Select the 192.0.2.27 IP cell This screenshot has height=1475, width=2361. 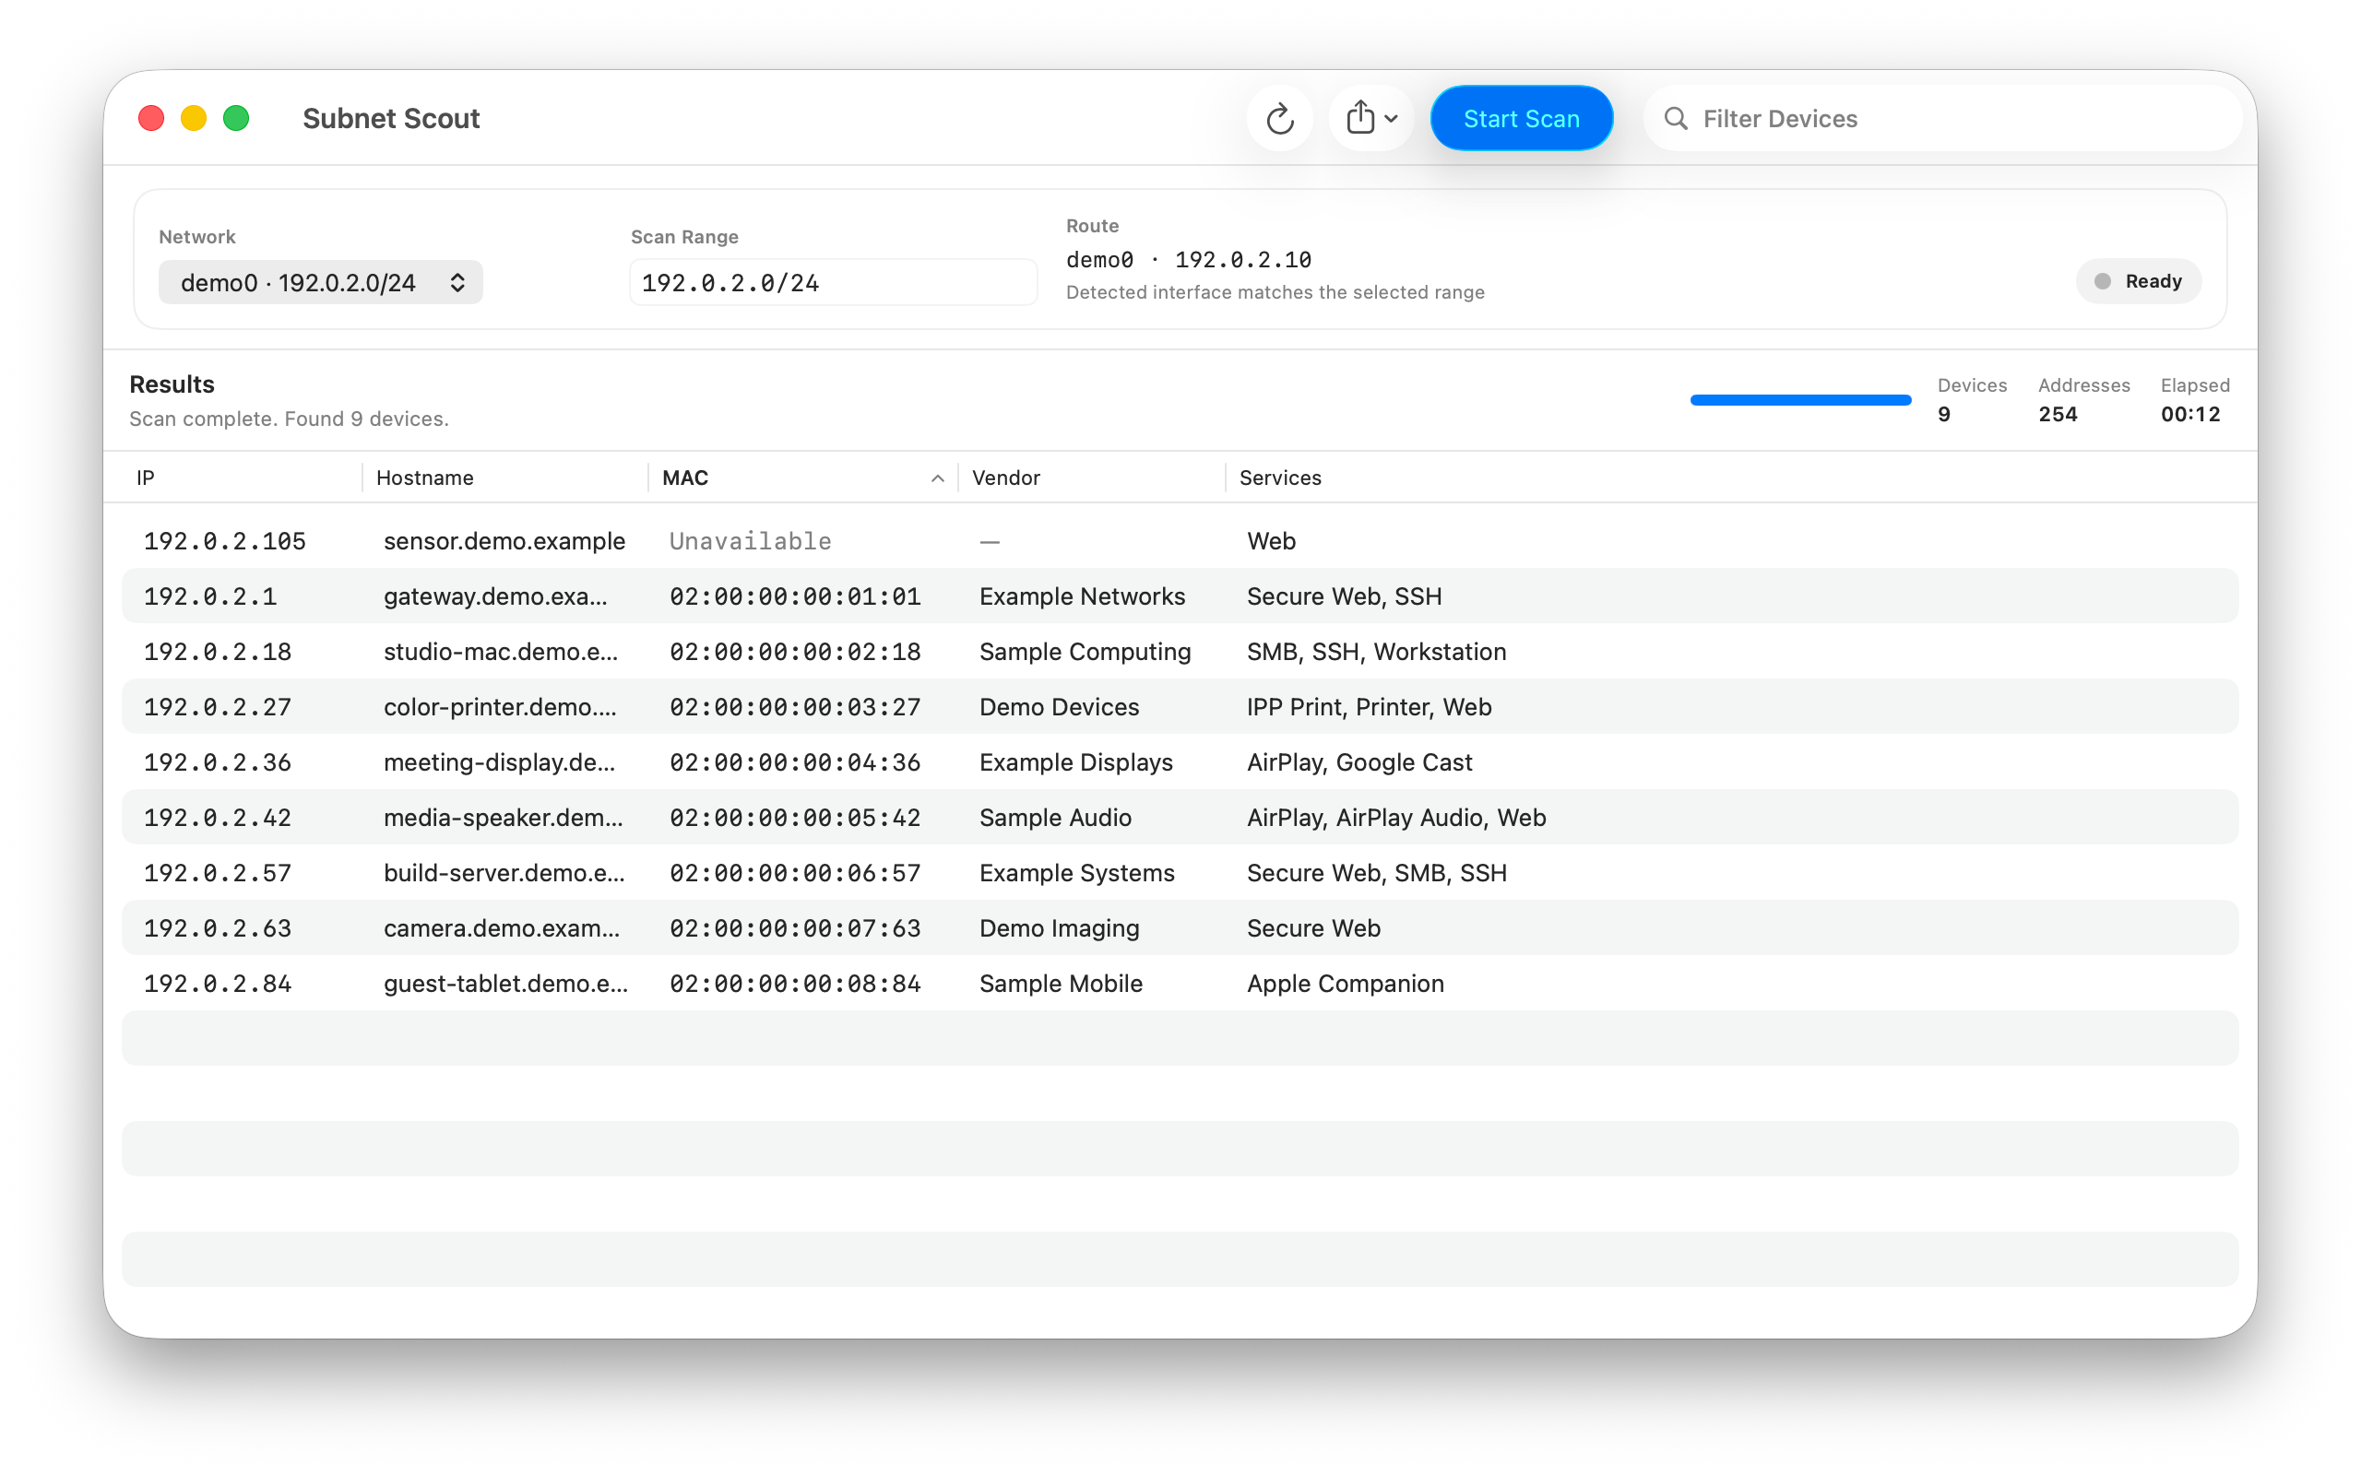coord(218,707)
